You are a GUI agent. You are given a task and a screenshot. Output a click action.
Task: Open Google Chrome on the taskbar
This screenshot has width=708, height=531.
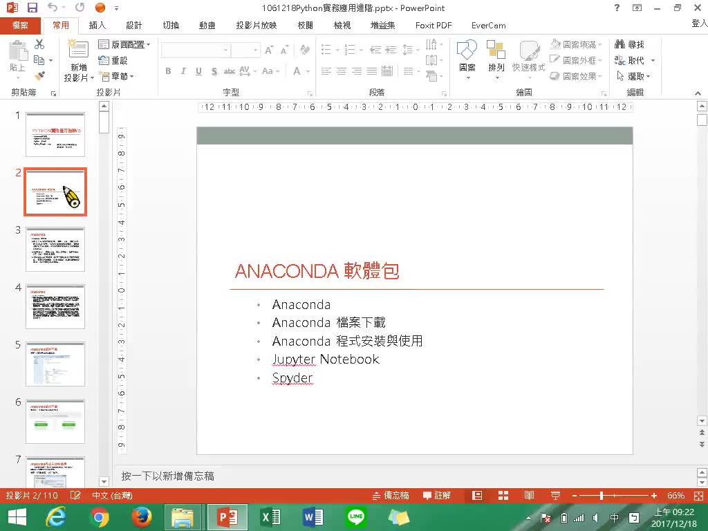(100, 517)
